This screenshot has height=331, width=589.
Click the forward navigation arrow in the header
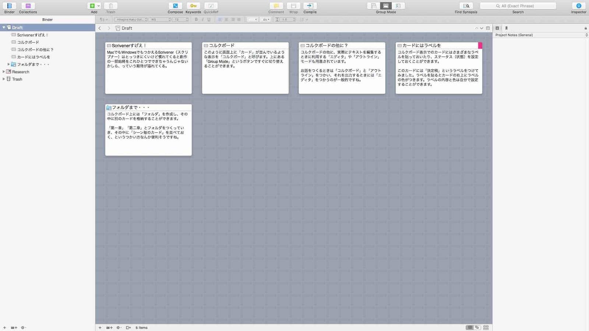coord(109,28)
